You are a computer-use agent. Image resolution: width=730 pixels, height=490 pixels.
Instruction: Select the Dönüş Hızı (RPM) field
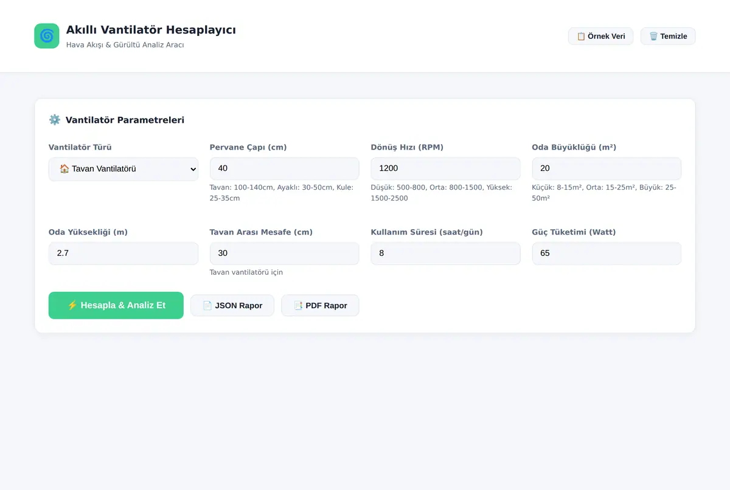coord(446,168)
